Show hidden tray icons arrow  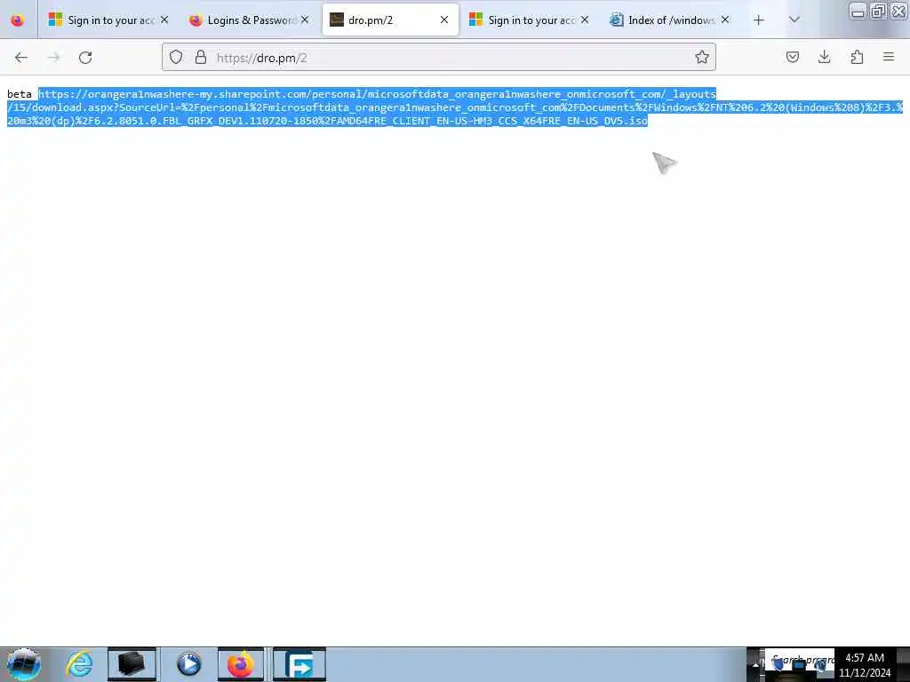pyautogui.click(x=754, y=664)
